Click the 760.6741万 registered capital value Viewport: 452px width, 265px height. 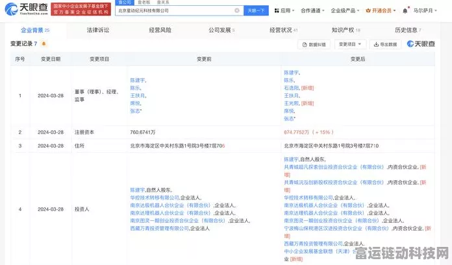point(143,132)
